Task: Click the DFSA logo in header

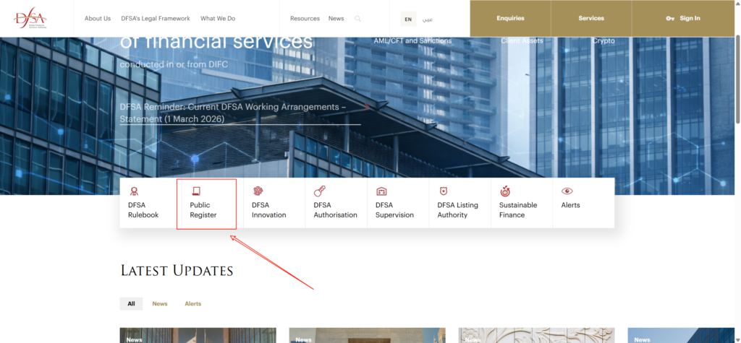Action: [x=31, y=18]
